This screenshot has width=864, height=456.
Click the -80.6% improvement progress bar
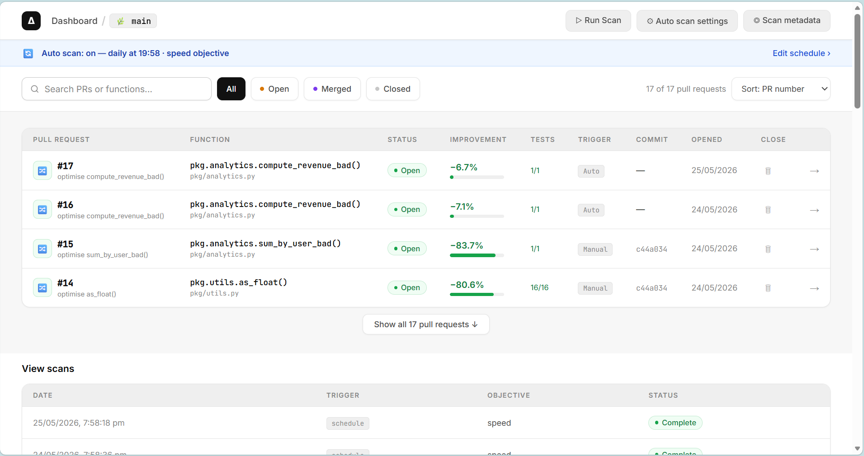477,295
